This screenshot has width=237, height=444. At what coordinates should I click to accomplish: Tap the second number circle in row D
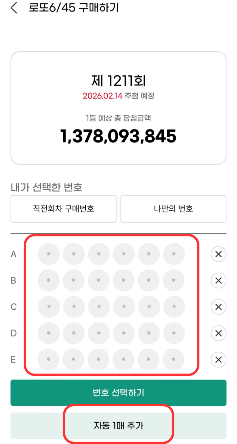click(73, 333)
